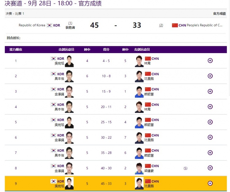Open Korean fencer photo in leg 5
The width and height of the screenshot is (230, 192).
coord(69,122)
